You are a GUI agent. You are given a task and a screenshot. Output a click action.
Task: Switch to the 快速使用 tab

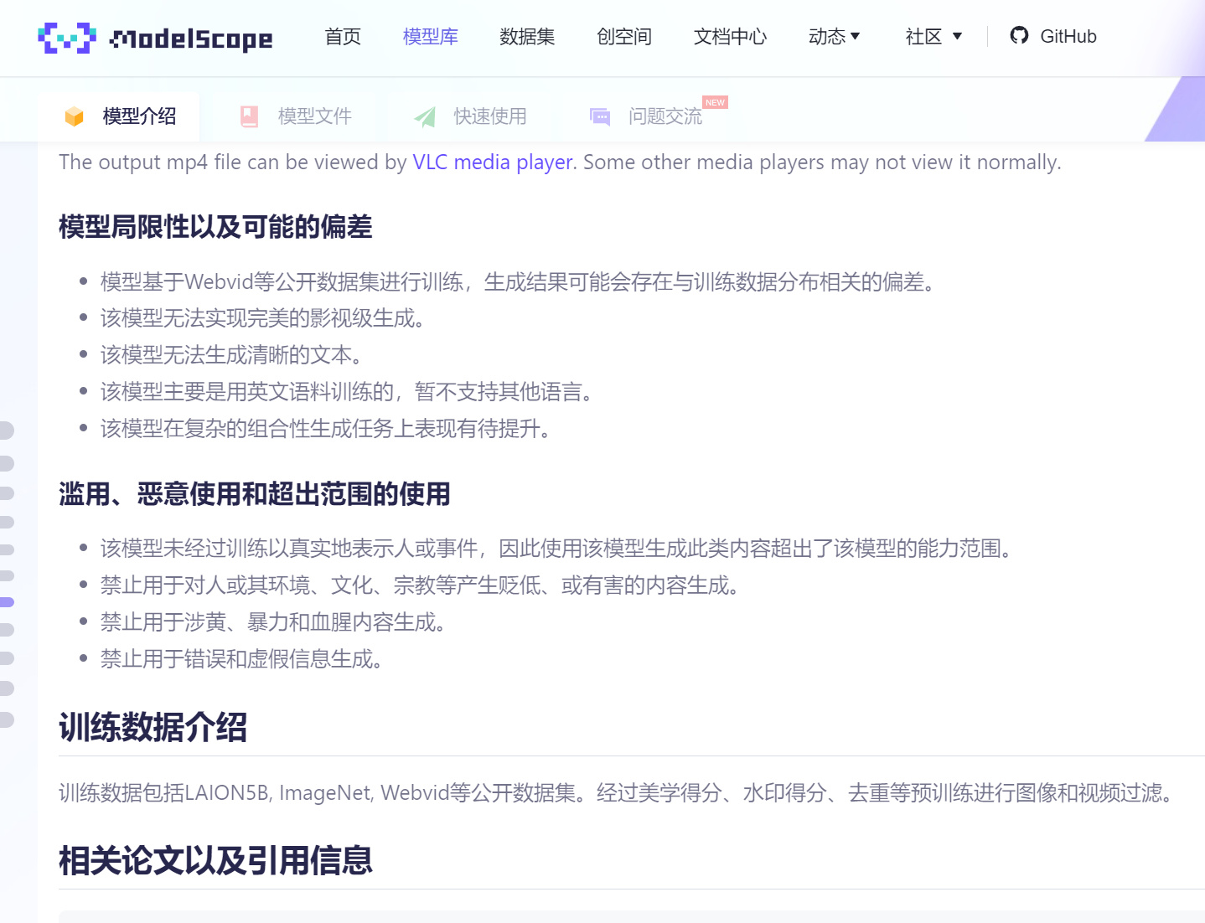click(x=490, y=116)
